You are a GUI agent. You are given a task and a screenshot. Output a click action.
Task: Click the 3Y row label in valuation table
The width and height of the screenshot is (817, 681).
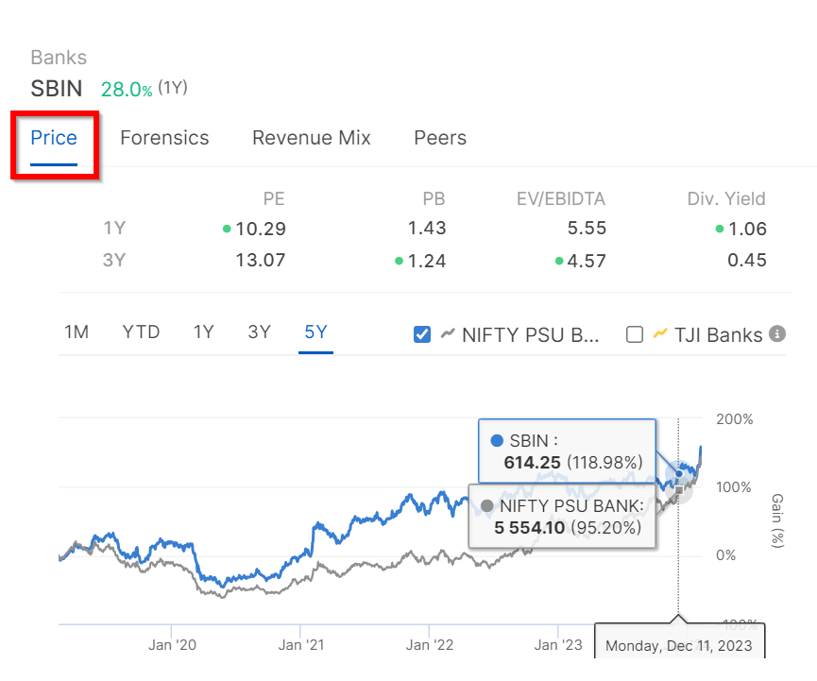(x=114, y=260)
